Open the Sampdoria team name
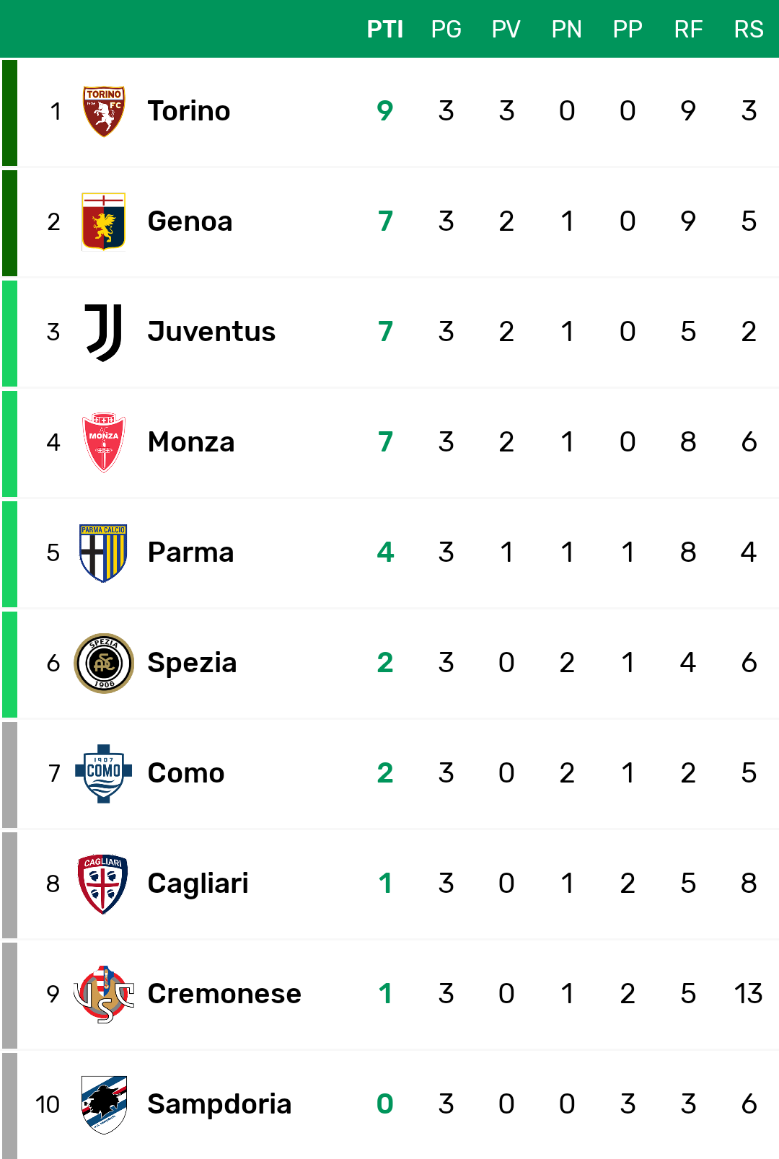This screenshot has height=1159, width=779. pos(219,1104)
